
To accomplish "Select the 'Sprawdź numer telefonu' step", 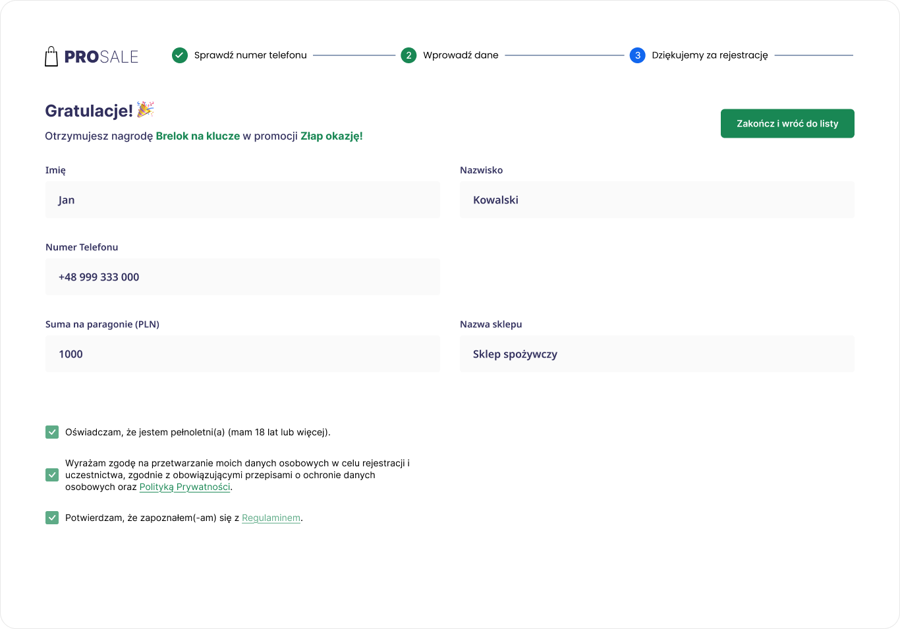I will (x=250, y=55).
